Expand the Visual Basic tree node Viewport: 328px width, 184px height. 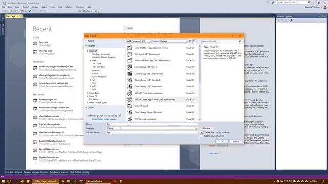[88, 93]
